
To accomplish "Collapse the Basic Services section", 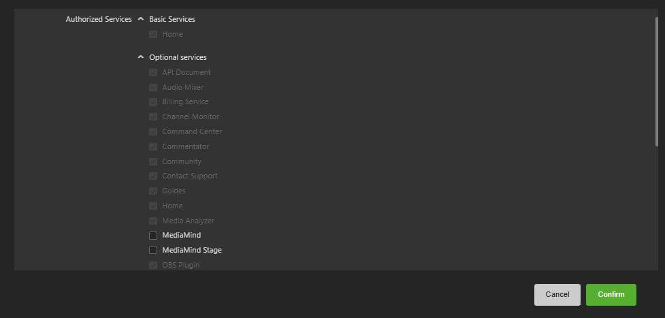I will (x=141, y=19).
